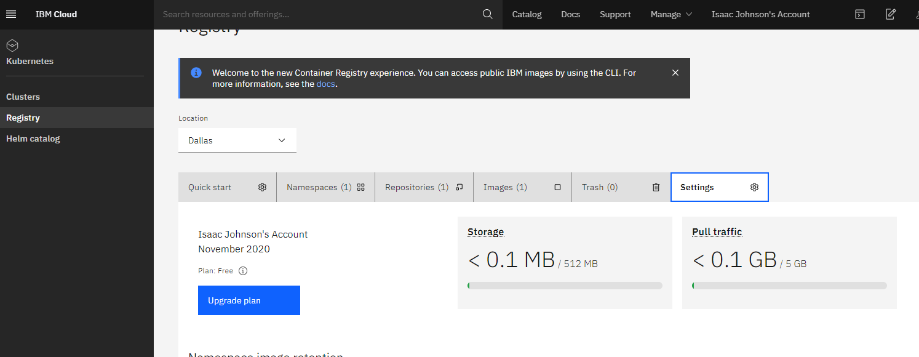The image size is (919, 357).
Task: Click the Storage usage progress bar
Action: (x=565, y=286)
